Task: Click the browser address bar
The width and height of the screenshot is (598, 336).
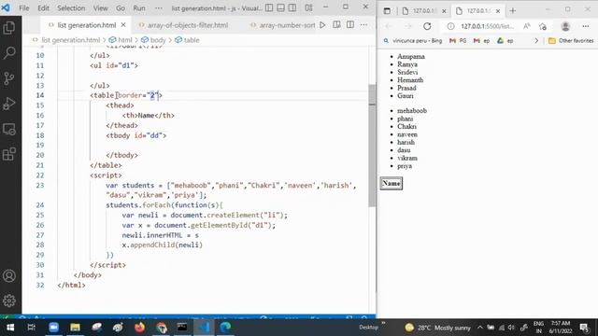Action: [487, 26]
